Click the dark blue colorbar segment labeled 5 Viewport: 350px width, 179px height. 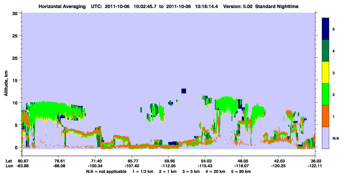325,29
